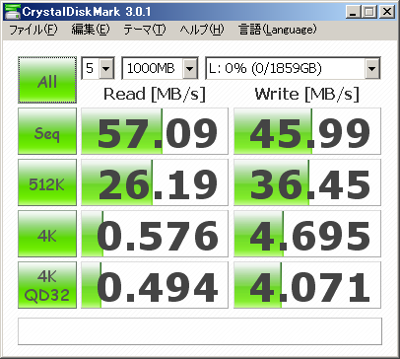Start the 4K QD32 benchmark test
Viewport: 400px width, 359px height.
(x=47, y=285)
